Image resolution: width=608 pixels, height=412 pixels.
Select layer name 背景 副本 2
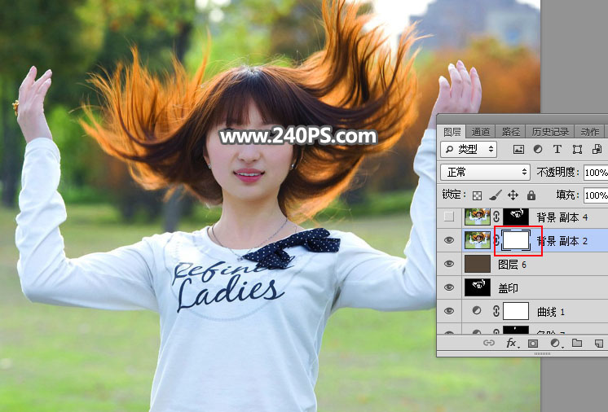point(562,241)
